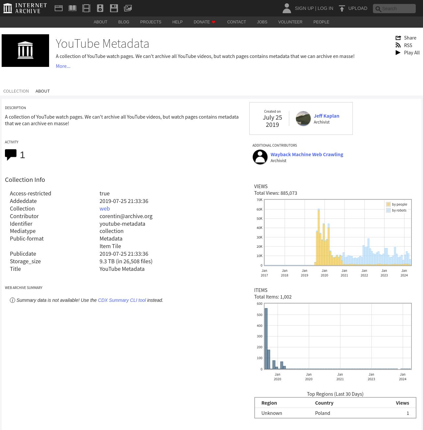The image size is (423, 430).
Task: Switch to the COLLECTION tab
Action: tap(16, 91)
